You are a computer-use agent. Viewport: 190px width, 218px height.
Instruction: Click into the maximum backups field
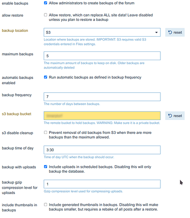coord(102,56)
